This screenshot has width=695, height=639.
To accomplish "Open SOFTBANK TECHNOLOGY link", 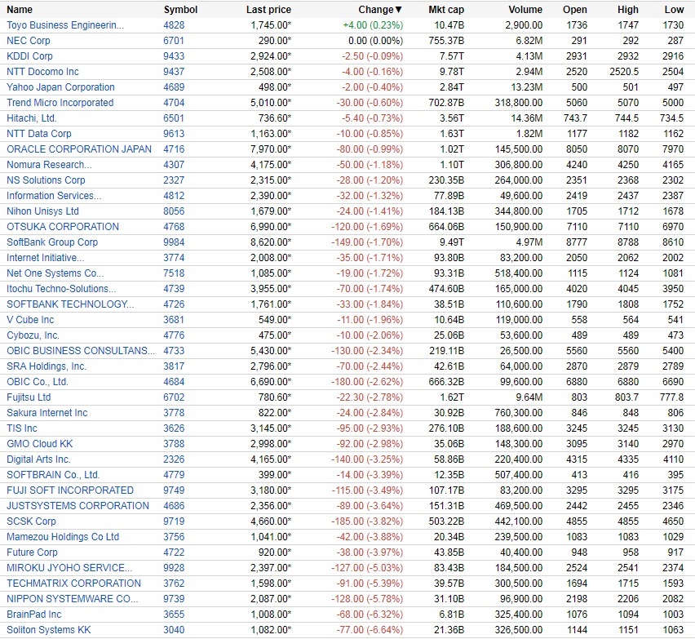I will click(x=70, y=304).
